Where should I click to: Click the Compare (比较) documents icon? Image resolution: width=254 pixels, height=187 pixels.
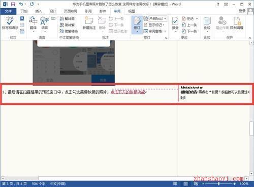(207, 24)
